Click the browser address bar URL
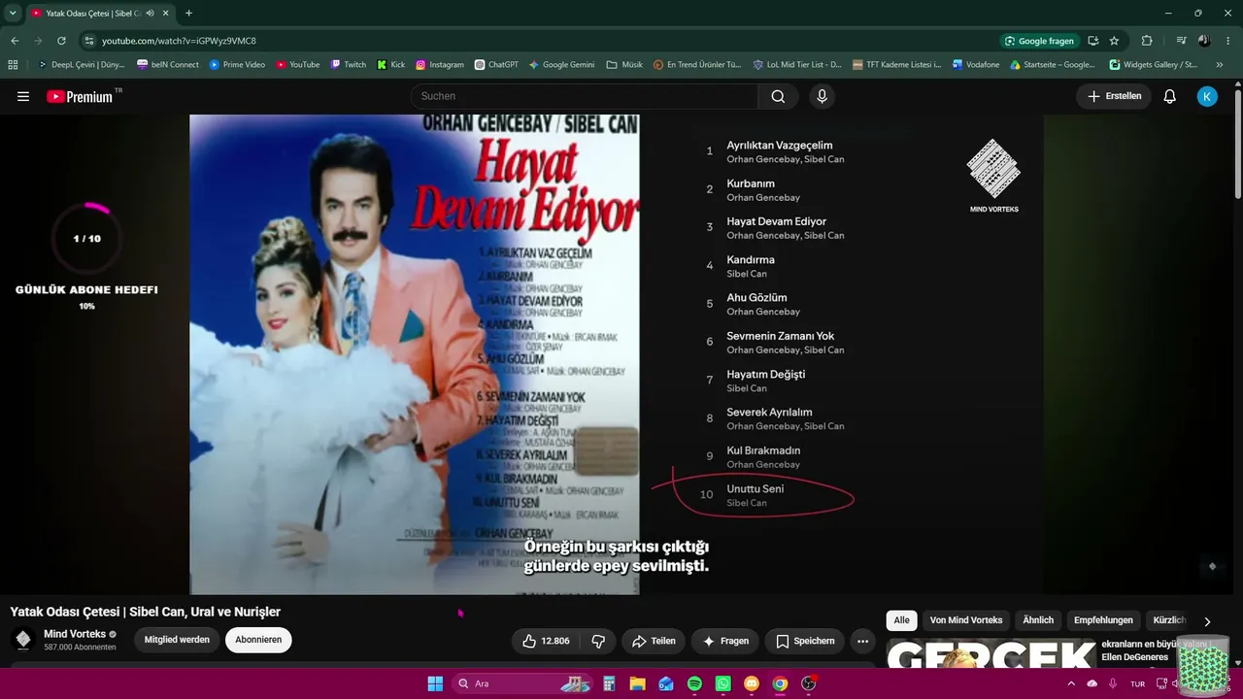 tap(179, 41)
